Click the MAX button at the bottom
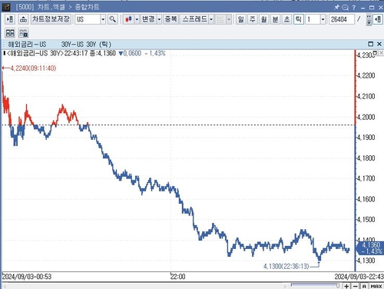The image size is (384, 289). (376, 286)
